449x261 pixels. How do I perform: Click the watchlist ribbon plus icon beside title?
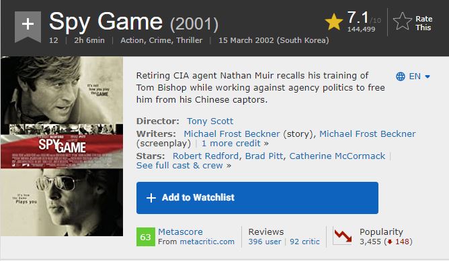coord(28,27)
